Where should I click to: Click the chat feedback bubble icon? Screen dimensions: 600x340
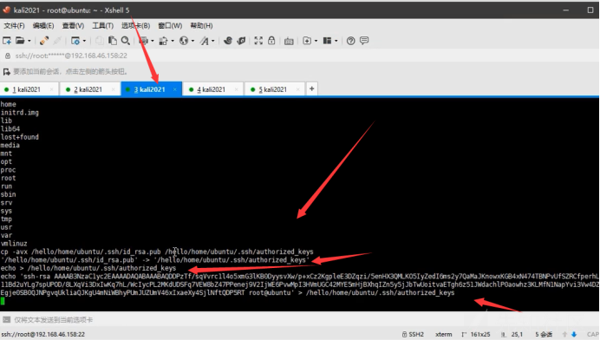pyautogui.click(x=364, y=40)
